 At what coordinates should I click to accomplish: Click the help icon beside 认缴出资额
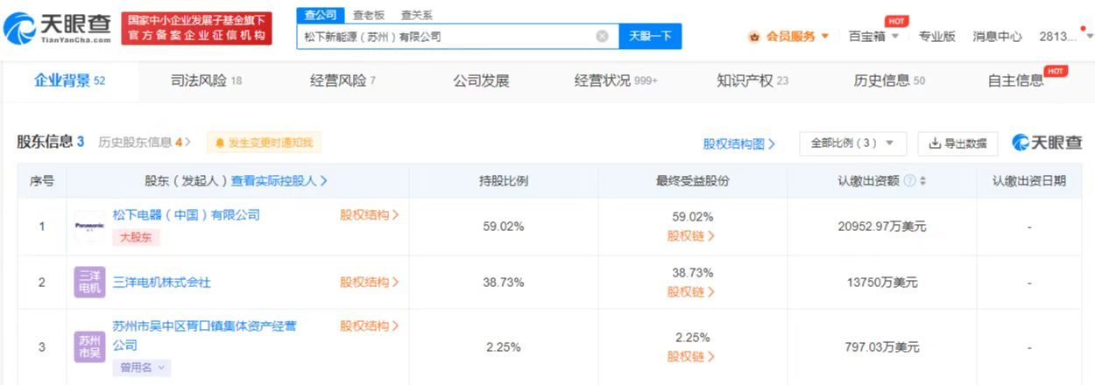click(909, 181)
